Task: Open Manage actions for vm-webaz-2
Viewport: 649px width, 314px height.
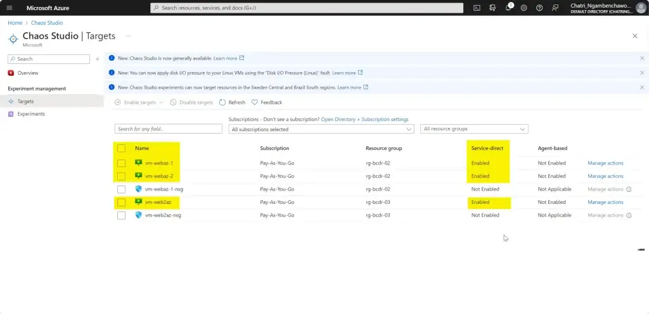Action: (x=605, y=177)
